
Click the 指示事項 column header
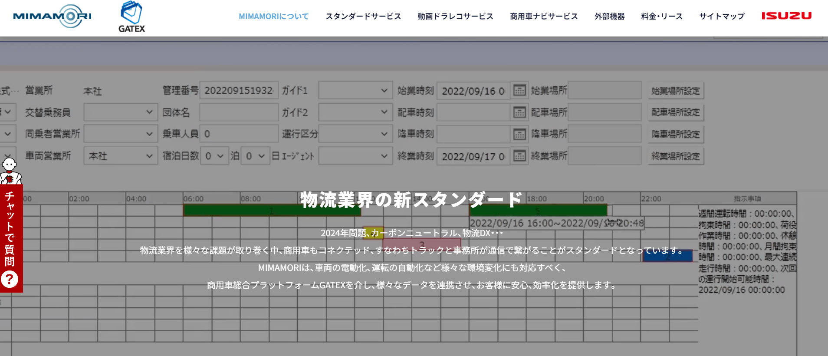pyautogui.click(x=747, y=198)
